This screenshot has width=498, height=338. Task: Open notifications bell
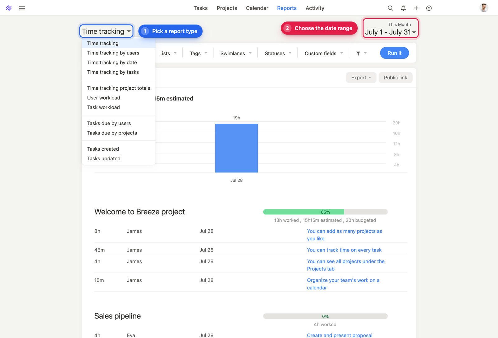coord(403,8)
